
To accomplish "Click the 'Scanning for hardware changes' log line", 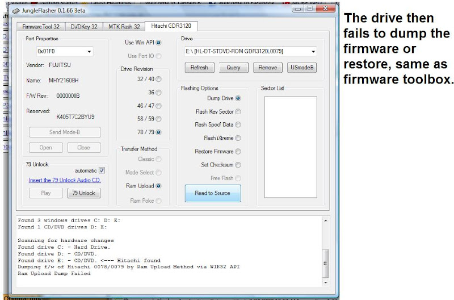I will [x=66, y=240].
